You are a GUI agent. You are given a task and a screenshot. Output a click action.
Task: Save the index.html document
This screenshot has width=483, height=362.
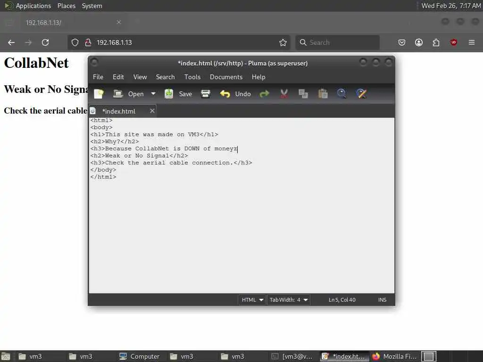(x=178, y=94)
